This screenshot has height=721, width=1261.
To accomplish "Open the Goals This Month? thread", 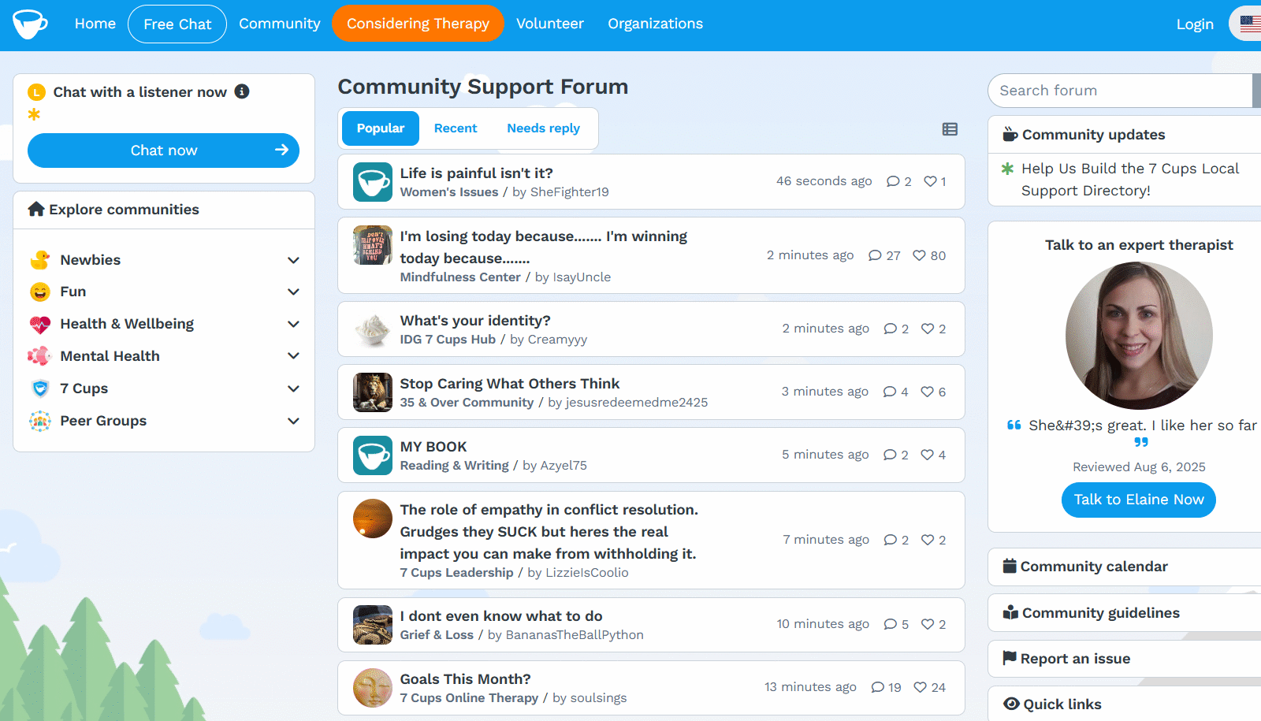I will tap(465, 679).
